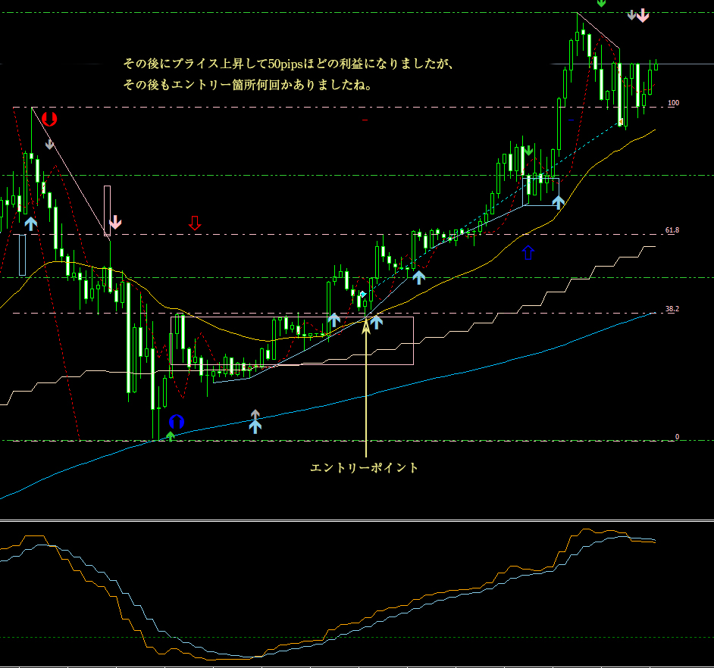
Task: Select gray down arrow below the red circle signal
Action: pyautogui.click(x=49, y=144)
